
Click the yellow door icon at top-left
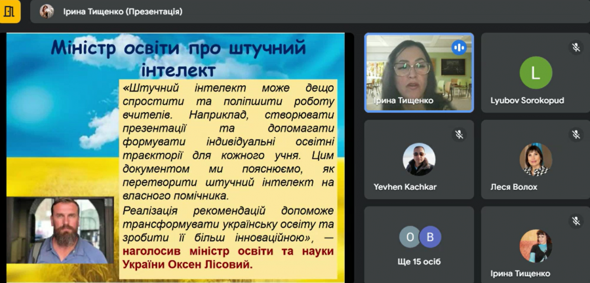coord(10,11)
